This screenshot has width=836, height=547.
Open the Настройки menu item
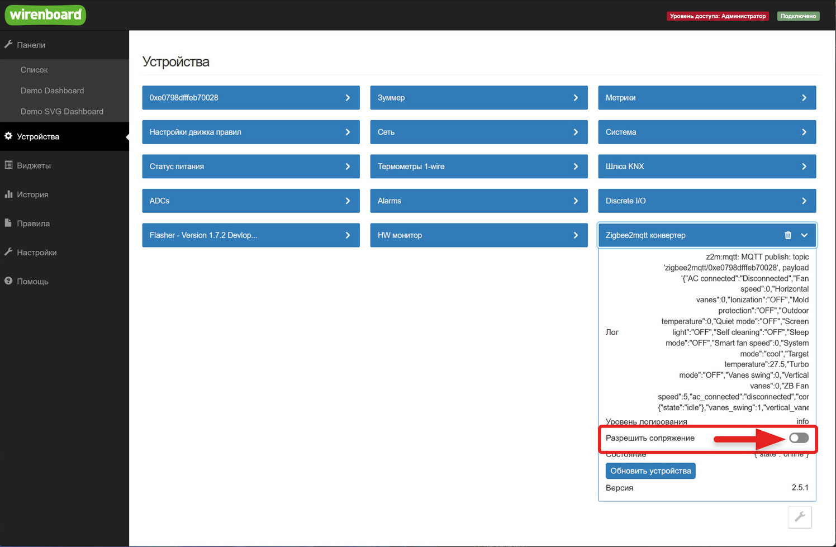[37, 253]
